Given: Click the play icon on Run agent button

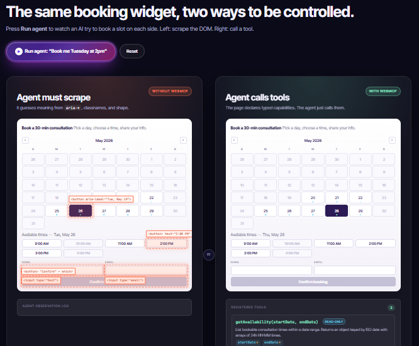Looking at the screenshot, I should [19, 51].
